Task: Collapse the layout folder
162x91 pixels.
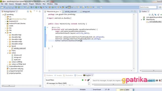Action: (x=8, y=46)
